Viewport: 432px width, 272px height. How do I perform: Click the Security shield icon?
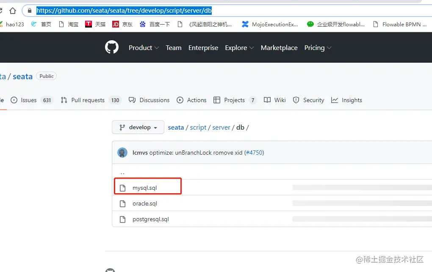296,100
